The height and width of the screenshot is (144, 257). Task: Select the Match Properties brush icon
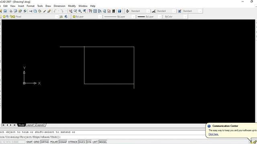[x=45, y=11]
